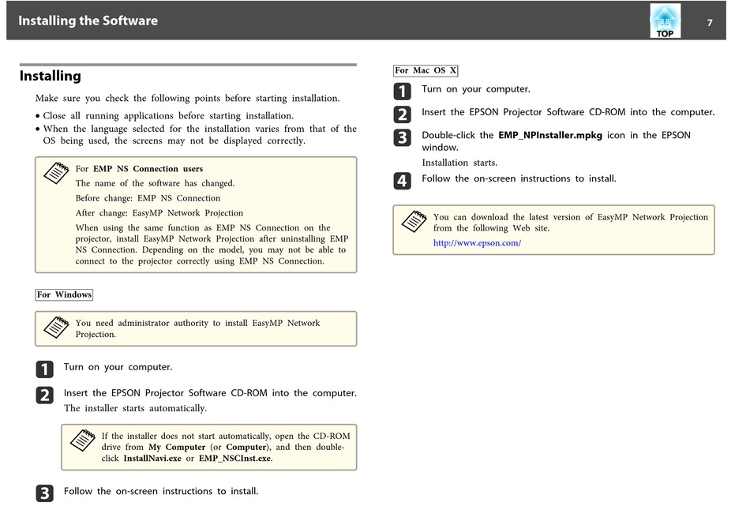Click the "For Mac OS X" boxed label
Viewport: 750px width, 521px height.
(426, 71)
